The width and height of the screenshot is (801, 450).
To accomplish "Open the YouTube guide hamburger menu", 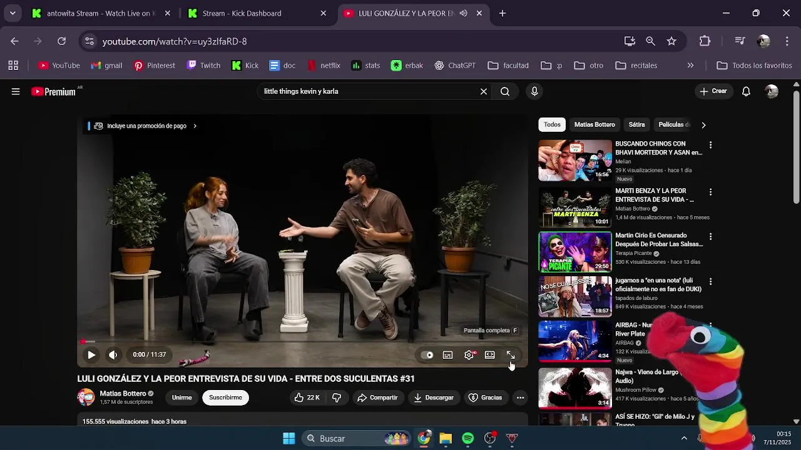I will coord(16,91).
